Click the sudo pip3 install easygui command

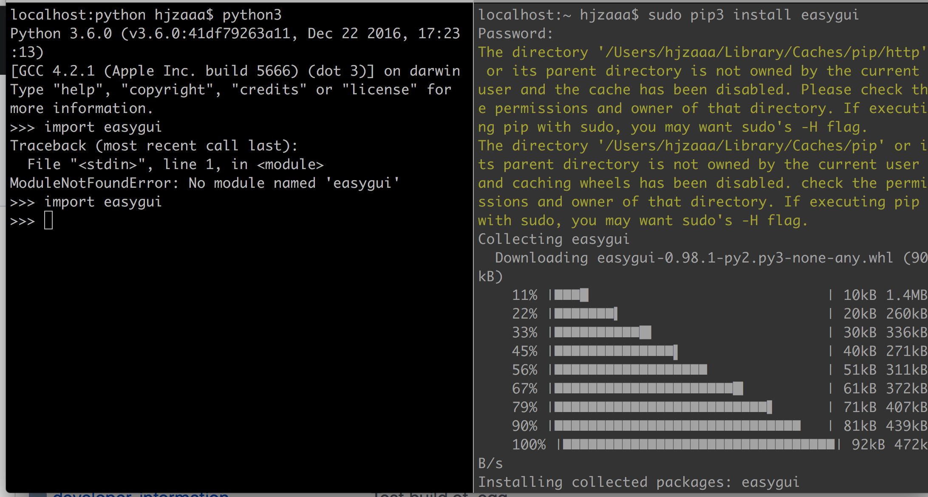pyautogui.click(x=753, y=15)
